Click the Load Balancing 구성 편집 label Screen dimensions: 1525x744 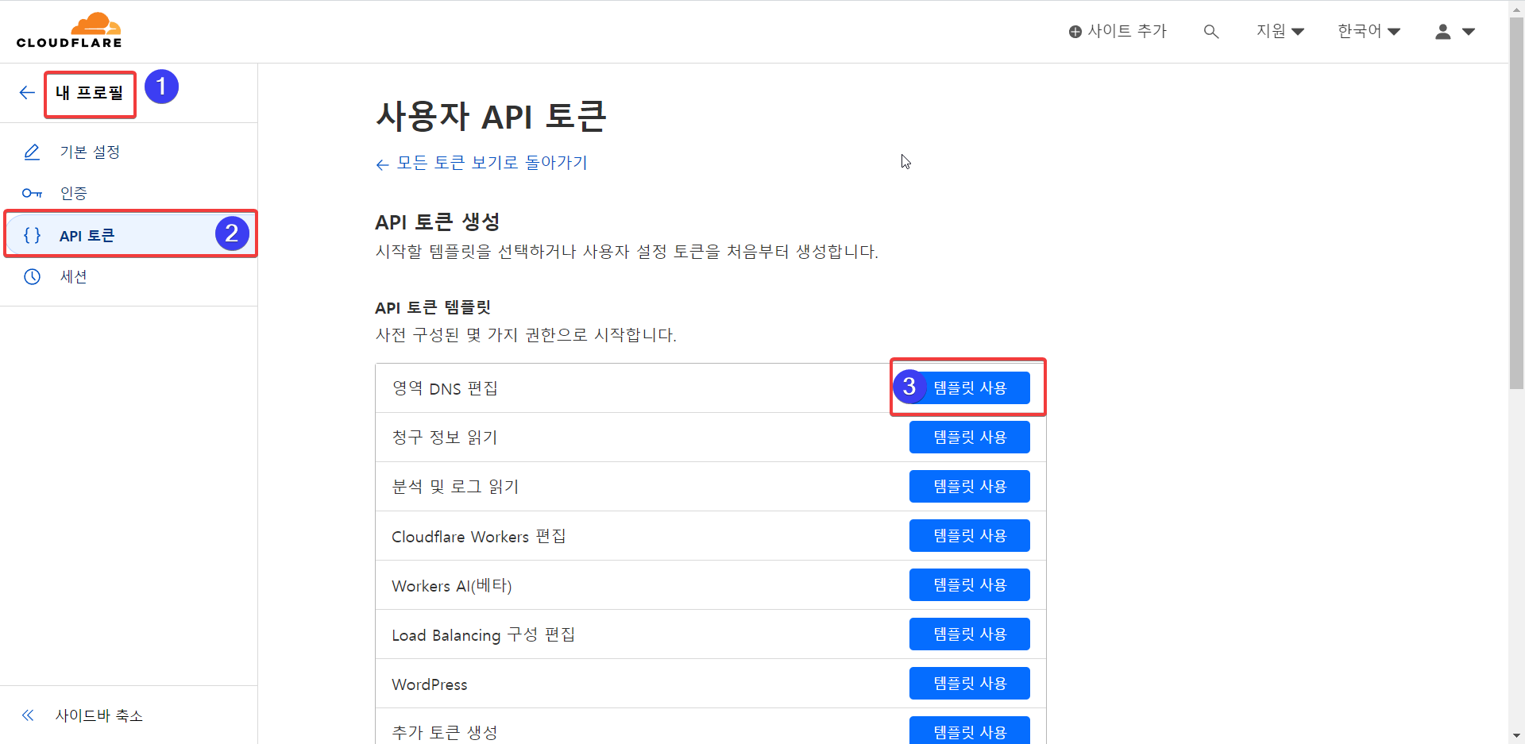[x=483, y=635]
